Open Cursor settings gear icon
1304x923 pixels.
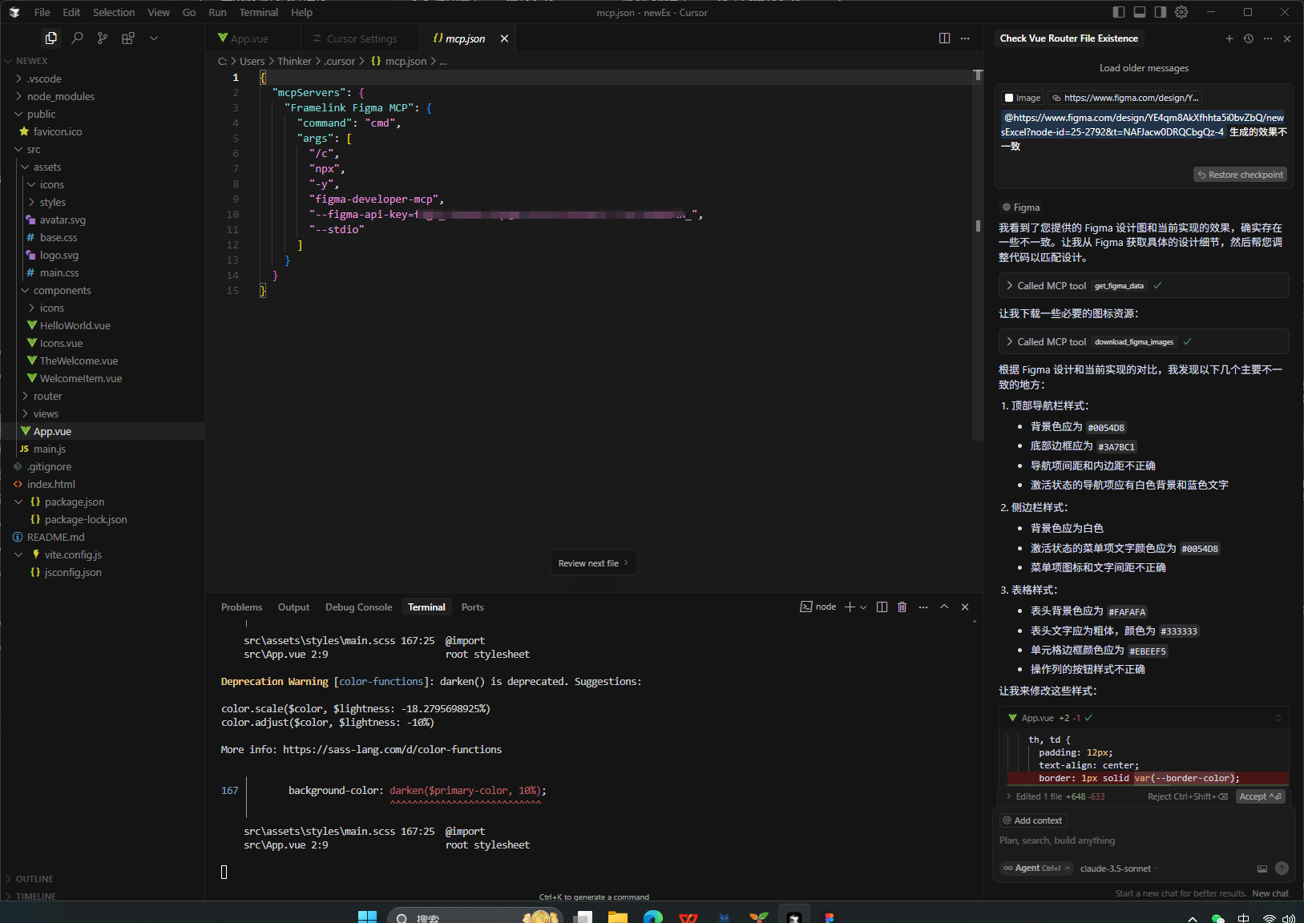coord(1181,12)
